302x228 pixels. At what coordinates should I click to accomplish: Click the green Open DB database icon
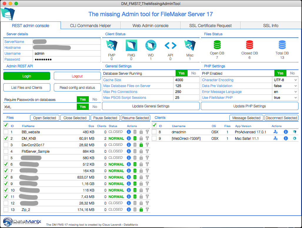[x=217, y=45]
